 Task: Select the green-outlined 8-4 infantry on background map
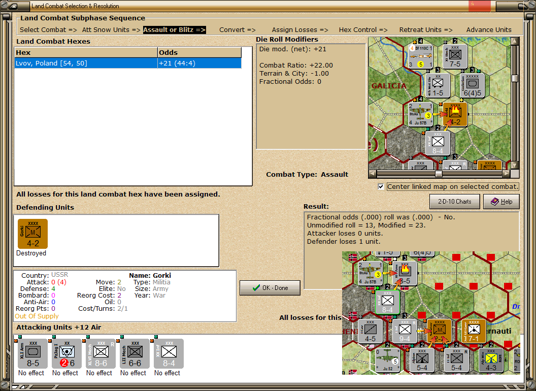pos(388,303)
